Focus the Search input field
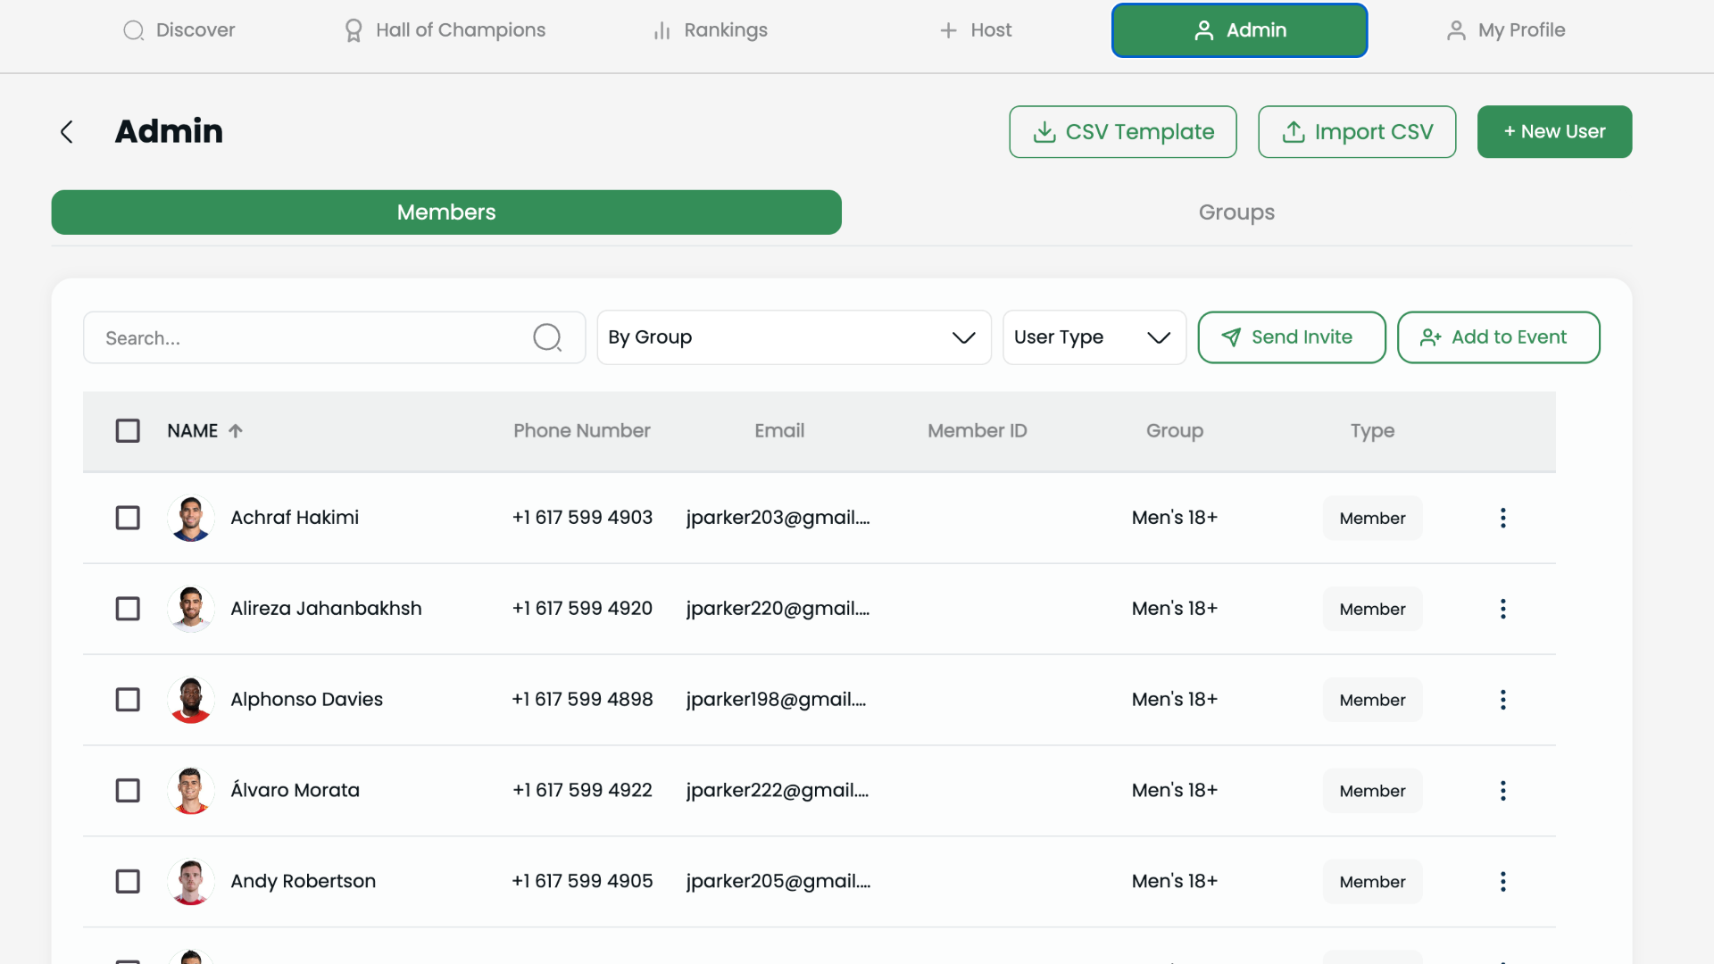The width and height of the screenshot is (1714, 964). coord(334,337)
